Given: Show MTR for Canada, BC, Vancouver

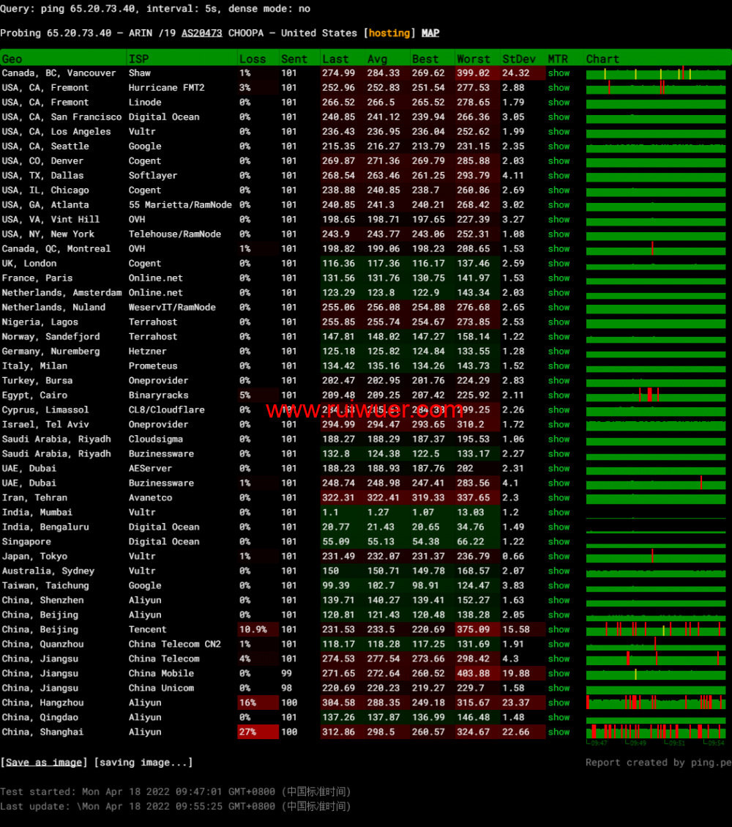Looking at the screenshot, I should tap(559, 73).
